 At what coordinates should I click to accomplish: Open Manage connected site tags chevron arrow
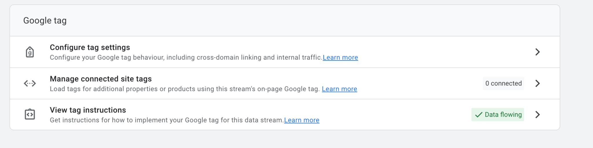pyautogui.click(x=537, y=84)
